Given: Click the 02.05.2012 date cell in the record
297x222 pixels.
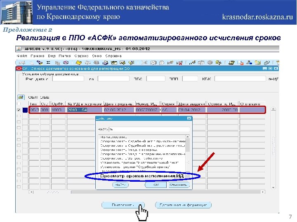Looking at the screenshot, I should pyautogui.click(x=119, y=110).
